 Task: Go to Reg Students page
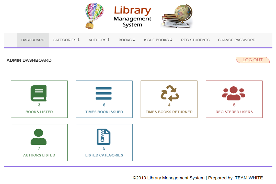195,40
